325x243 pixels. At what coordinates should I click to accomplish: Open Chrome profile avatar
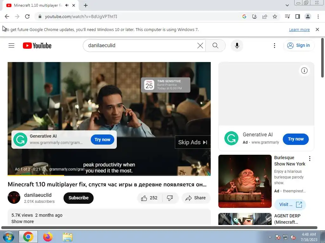click(308, 16)
